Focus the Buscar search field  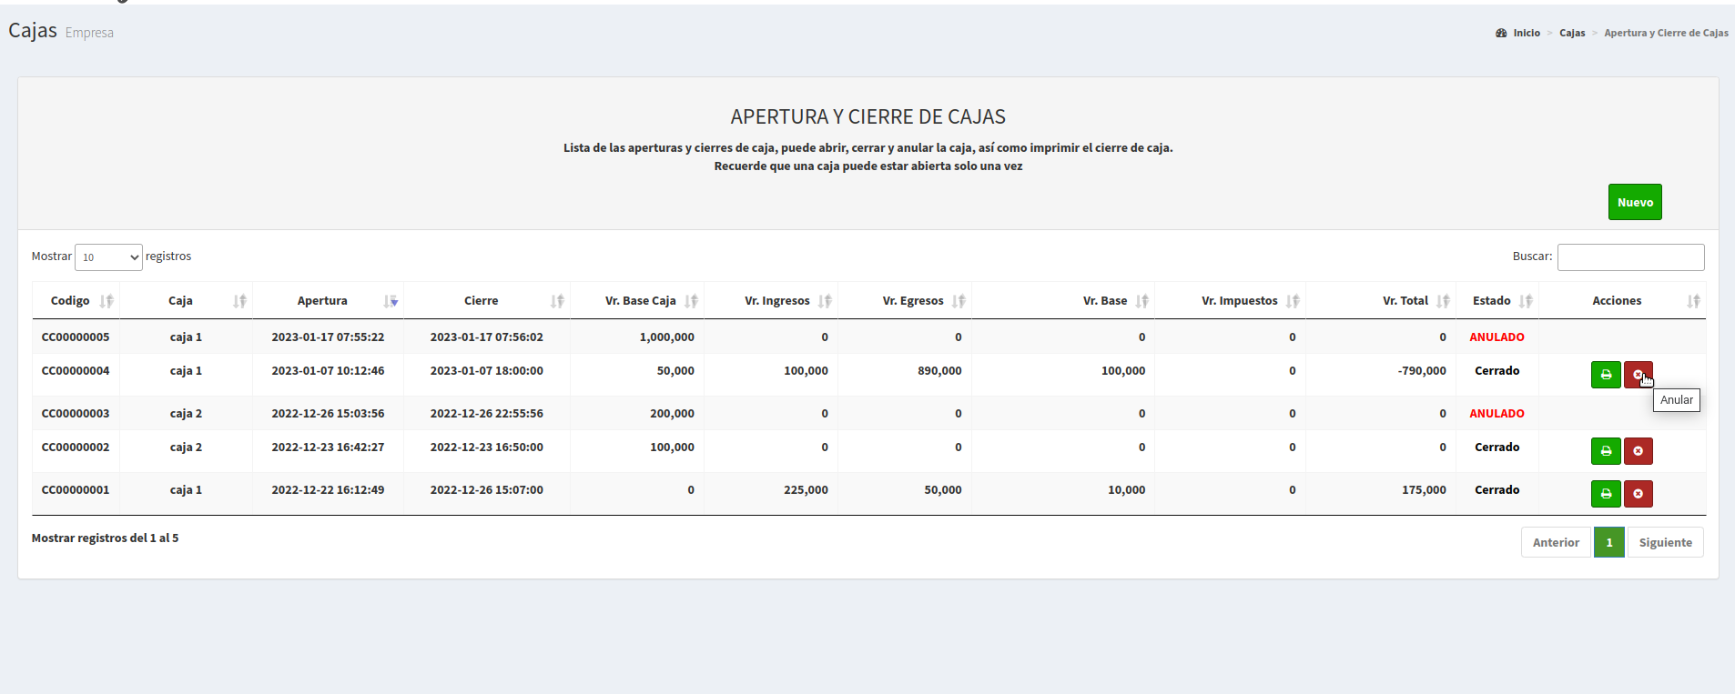[x=1630, y=257]
